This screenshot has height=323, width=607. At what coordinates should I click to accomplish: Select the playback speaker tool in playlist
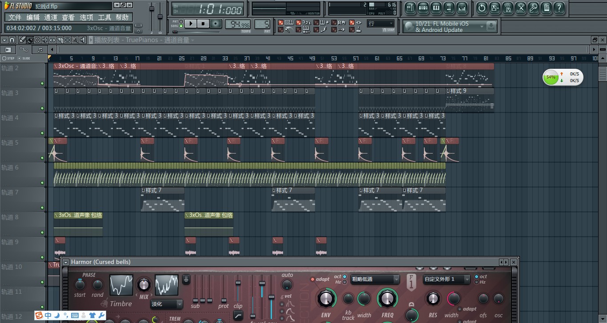click(83, 40)
